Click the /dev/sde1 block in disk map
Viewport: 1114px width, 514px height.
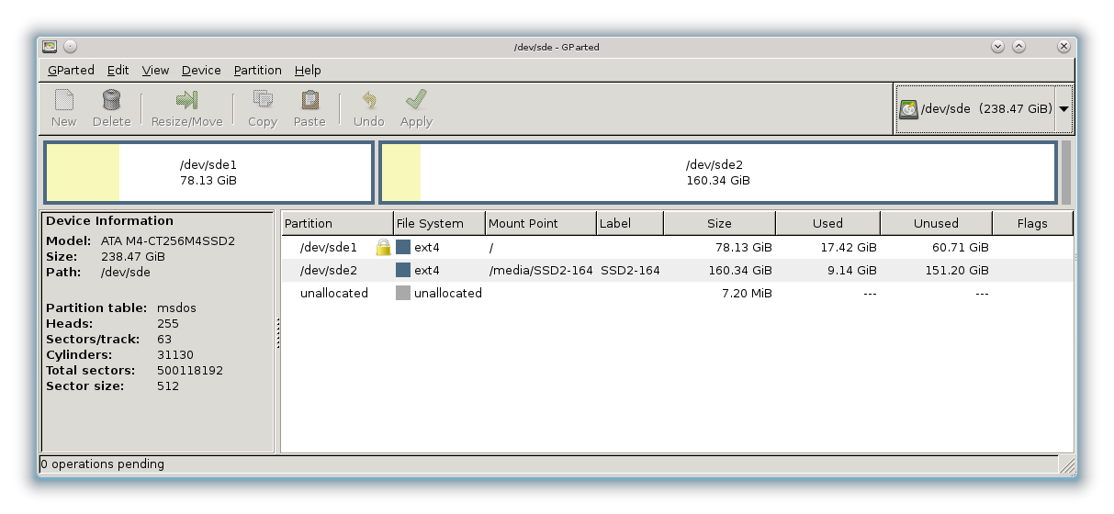208,173
